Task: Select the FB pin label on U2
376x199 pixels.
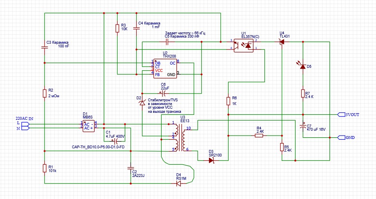Action: pyautogui.click(x=157, y=75)
